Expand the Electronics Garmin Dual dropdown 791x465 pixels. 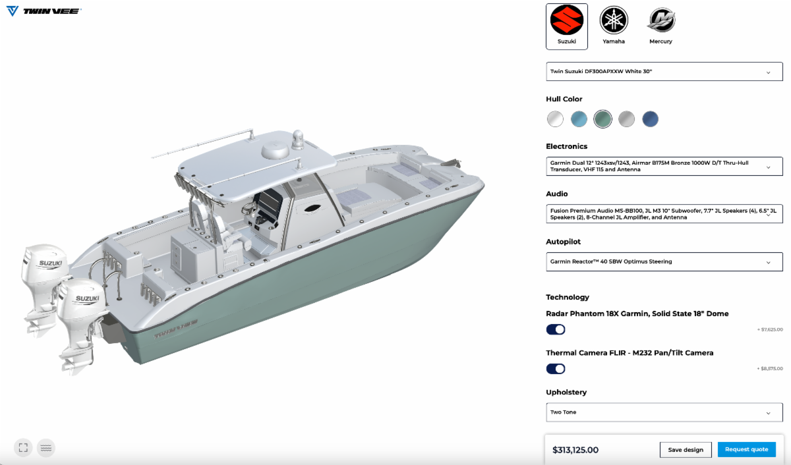(x=664, y=166)
